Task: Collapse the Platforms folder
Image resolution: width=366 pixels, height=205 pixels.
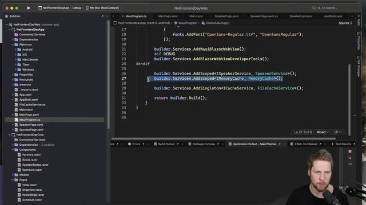Action: point(13,44)
